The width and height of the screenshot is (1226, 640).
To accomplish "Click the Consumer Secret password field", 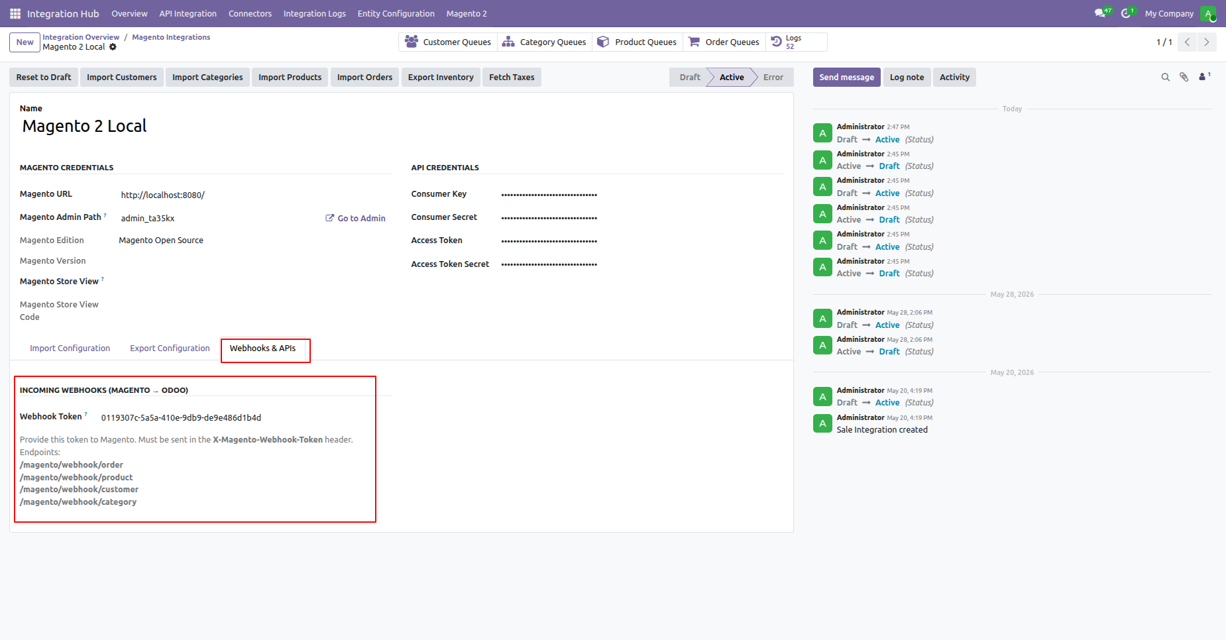I will click(x=641, y=217).
